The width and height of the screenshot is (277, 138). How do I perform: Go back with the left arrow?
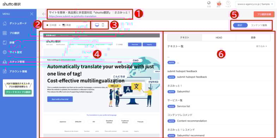coord(44,14)
